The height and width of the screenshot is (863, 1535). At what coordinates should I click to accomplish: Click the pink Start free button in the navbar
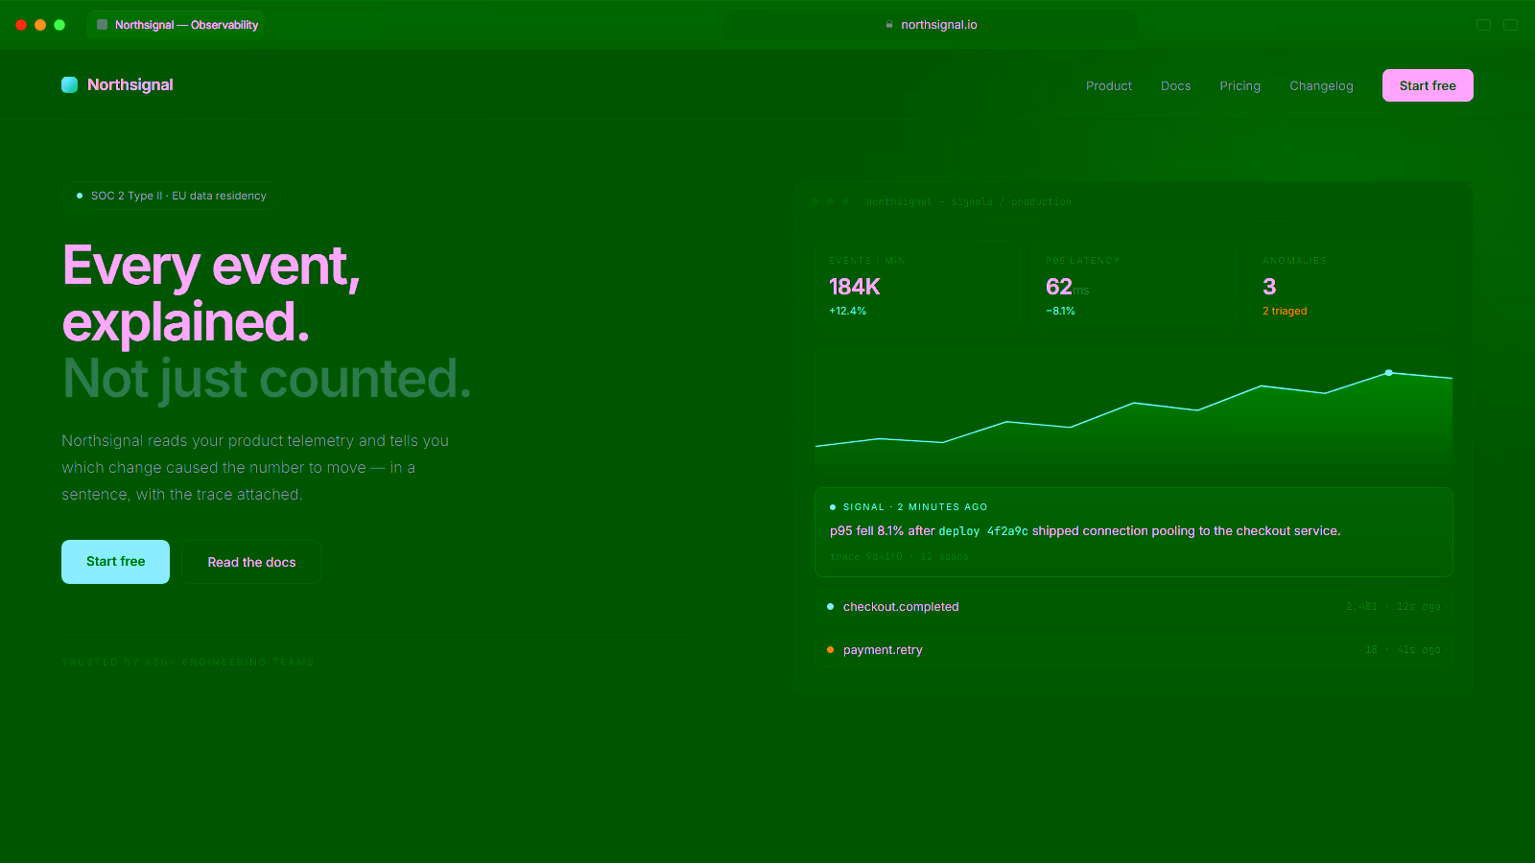pyautogui.click(x=1428, y=85)
